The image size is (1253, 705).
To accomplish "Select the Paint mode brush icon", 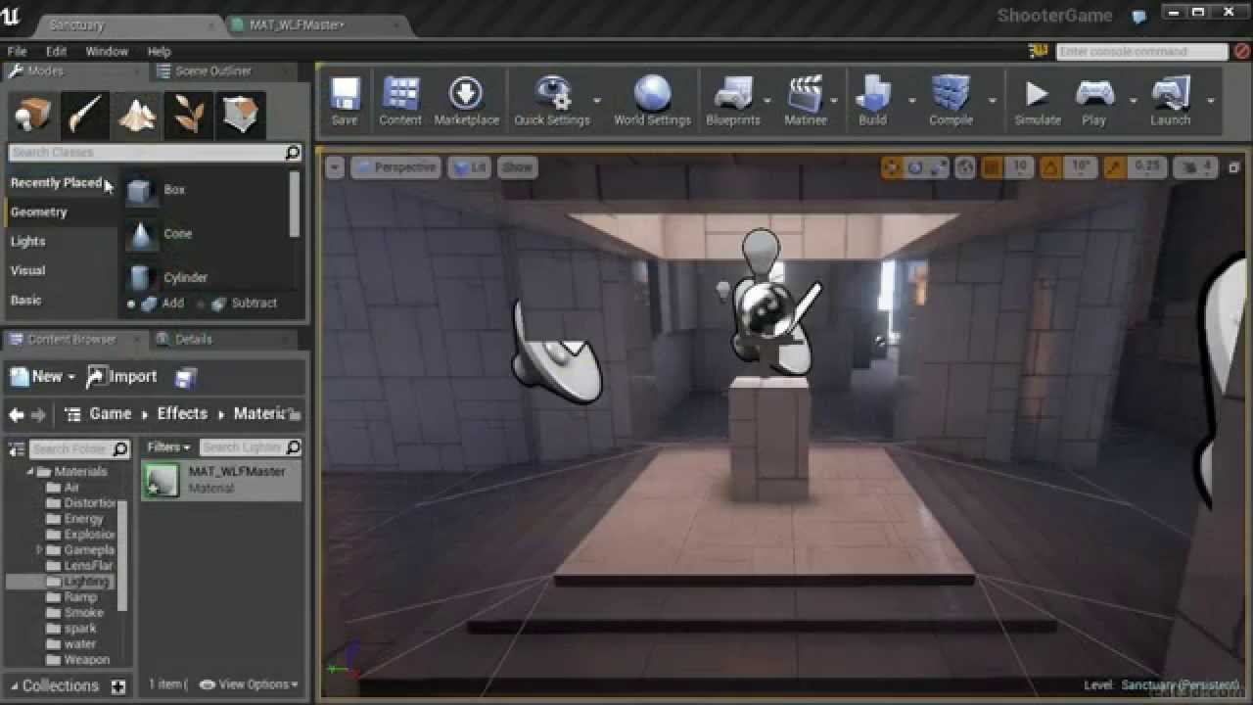I will [x=85, y=116].
